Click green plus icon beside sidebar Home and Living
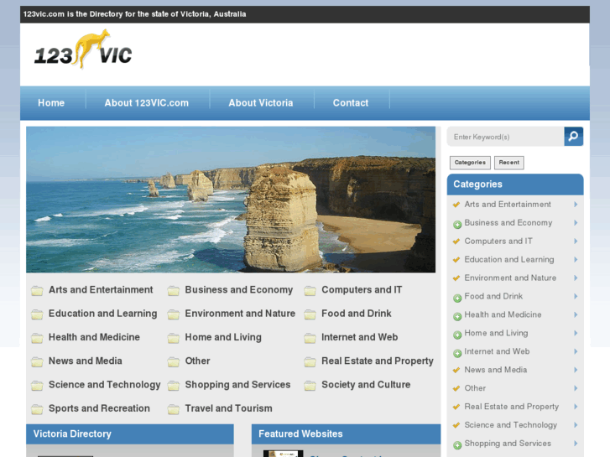Viewport: 610px width, 457px height. 457,335
